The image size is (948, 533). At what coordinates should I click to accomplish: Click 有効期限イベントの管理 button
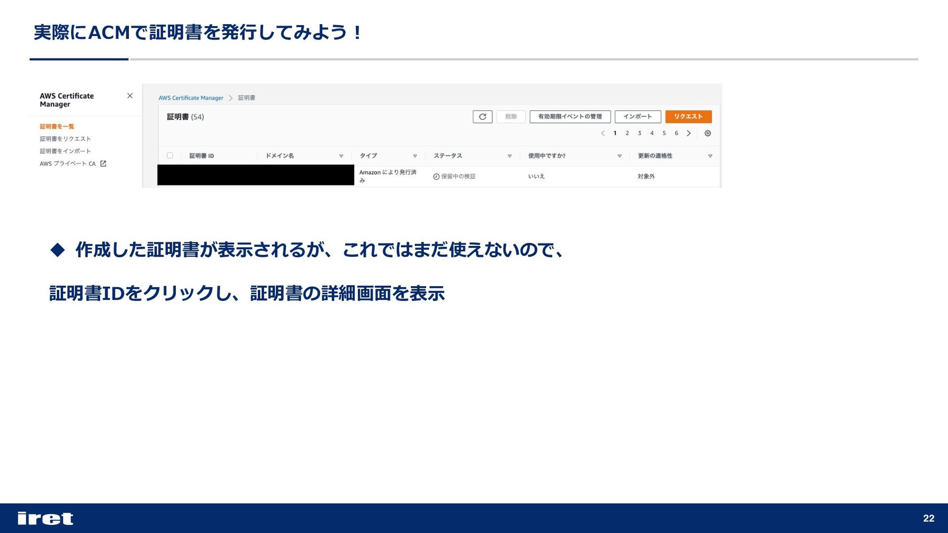pos(570,116)
